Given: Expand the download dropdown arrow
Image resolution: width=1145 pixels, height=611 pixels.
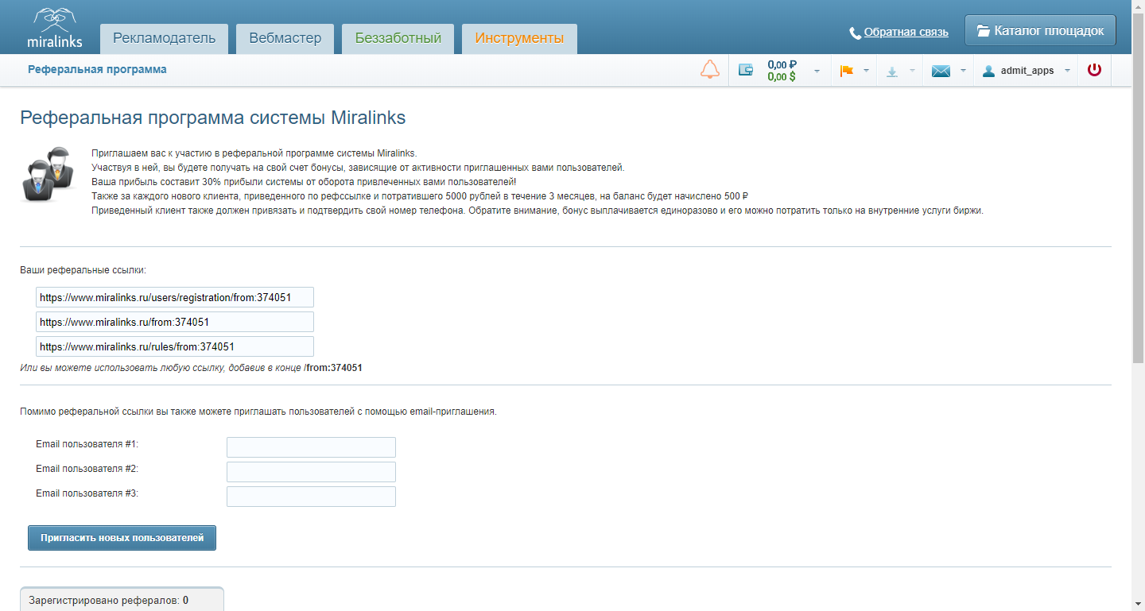Looking at the screenshot, I should 912,71.
